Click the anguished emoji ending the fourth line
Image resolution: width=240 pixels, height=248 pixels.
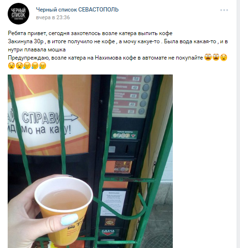[x=224, y=57]
